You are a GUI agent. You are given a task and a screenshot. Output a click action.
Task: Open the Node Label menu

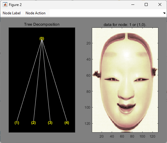[x=12, y=13]
